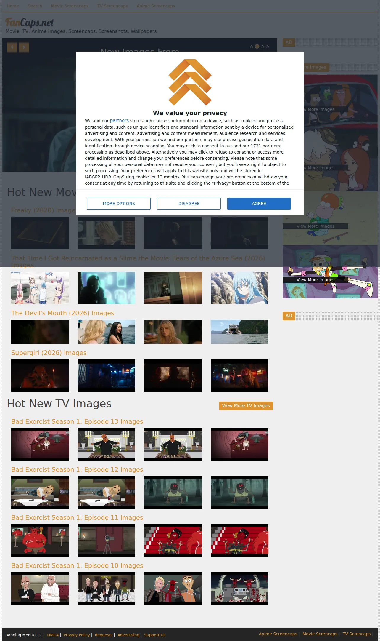The height and width of the screenshot is (641, 380).
Task: Open Bad Exorcist Season 1: Episode 13 Images
Action: (x=77, y=422)
